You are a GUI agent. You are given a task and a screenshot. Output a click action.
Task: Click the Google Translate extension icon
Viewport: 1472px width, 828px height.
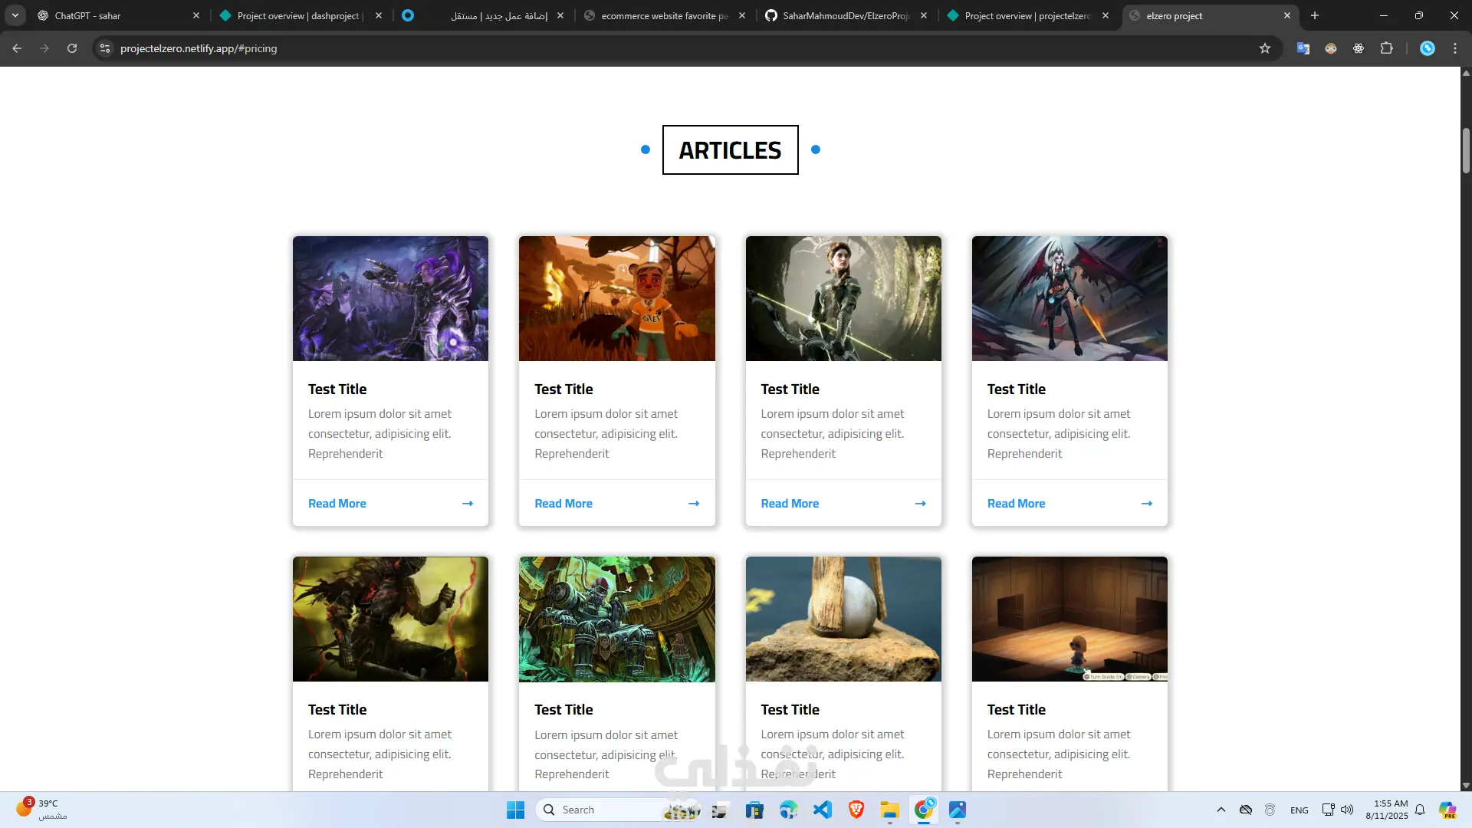[1303, 48]
